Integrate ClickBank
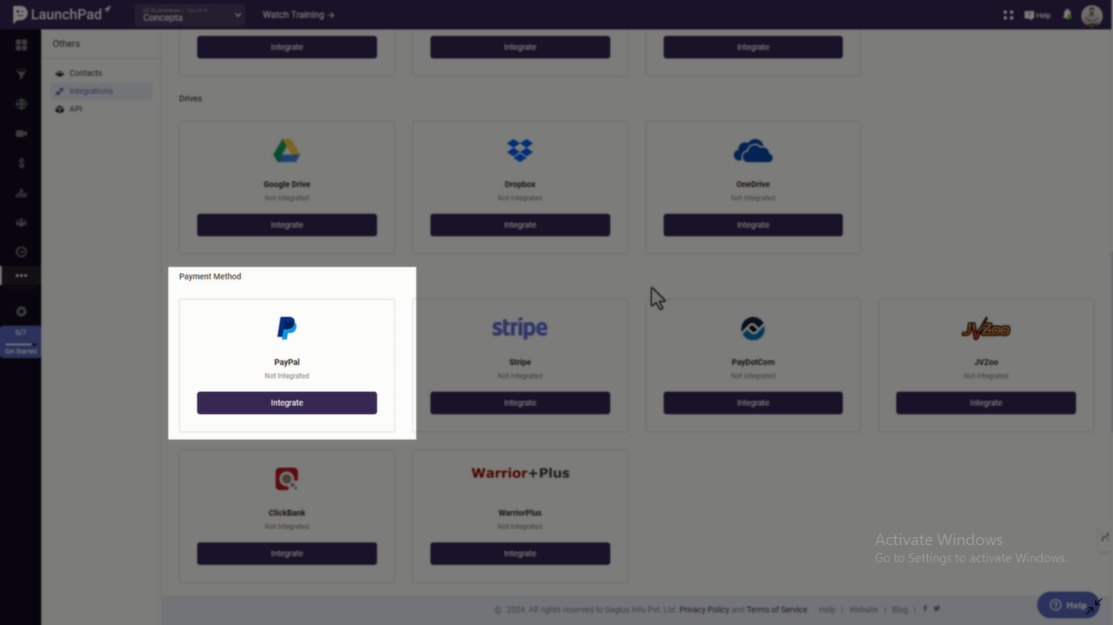This screenshot has height=625, width=1113. pyautogui.click(x=286, y=553)
